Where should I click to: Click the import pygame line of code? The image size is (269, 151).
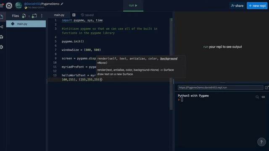click(x=82, y=20)
